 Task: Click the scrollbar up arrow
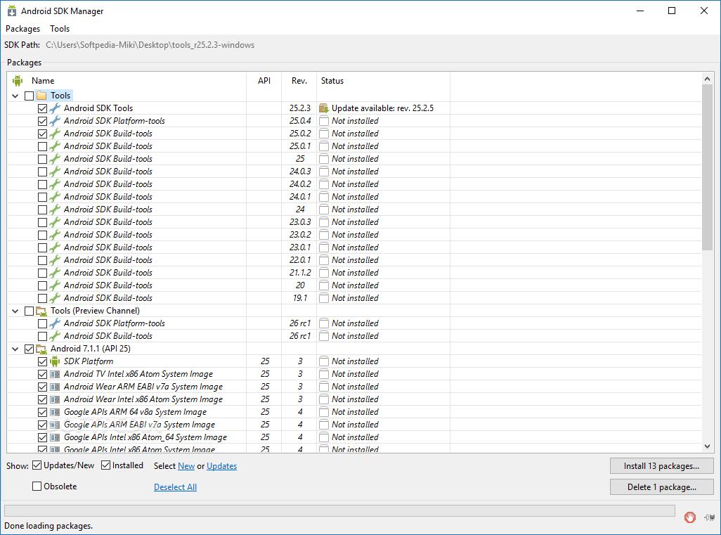[x=707, y=79]
